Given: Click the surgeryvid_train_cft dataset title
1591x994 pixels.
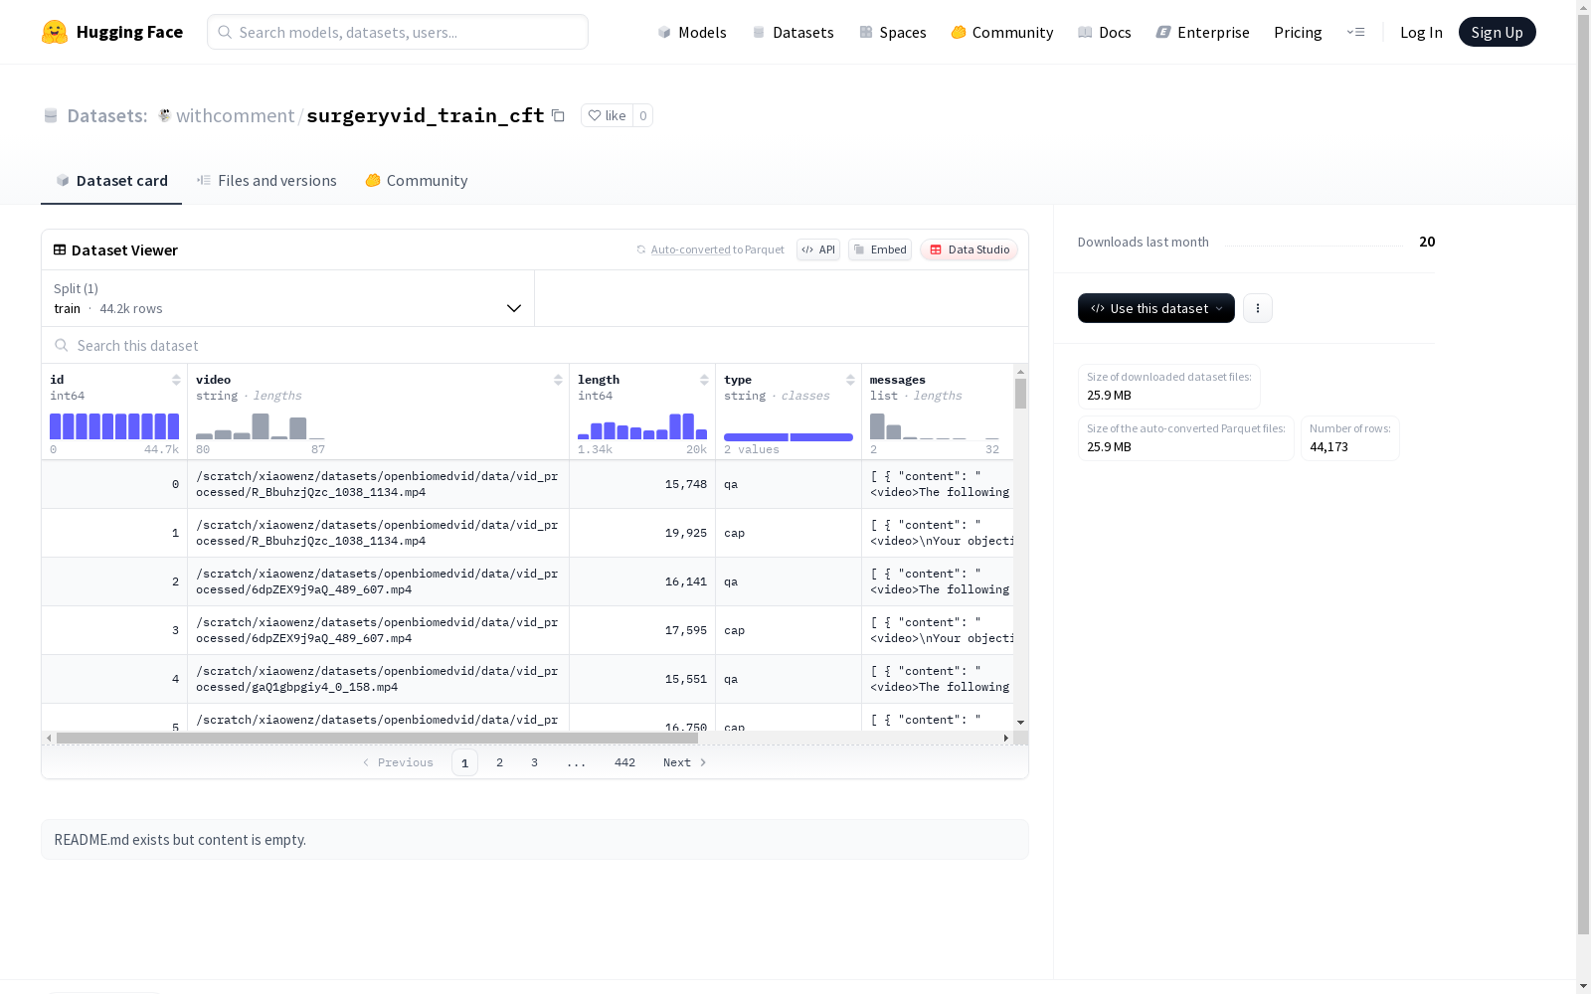Looking at the screenshot, I should 426,115.
